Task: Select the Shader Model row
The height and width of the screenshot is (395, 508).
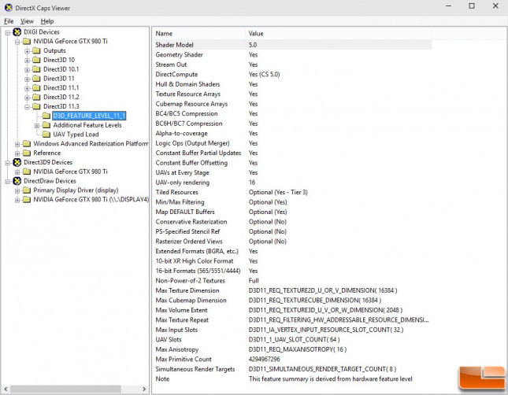Action: [292, 45]
